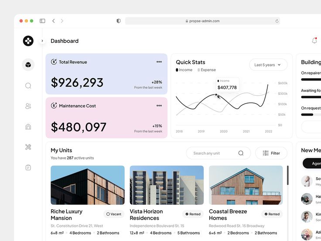Open Maintenance Cost card options menu
This screenshot has width=321, height=241.
click(x=159, y=106)
